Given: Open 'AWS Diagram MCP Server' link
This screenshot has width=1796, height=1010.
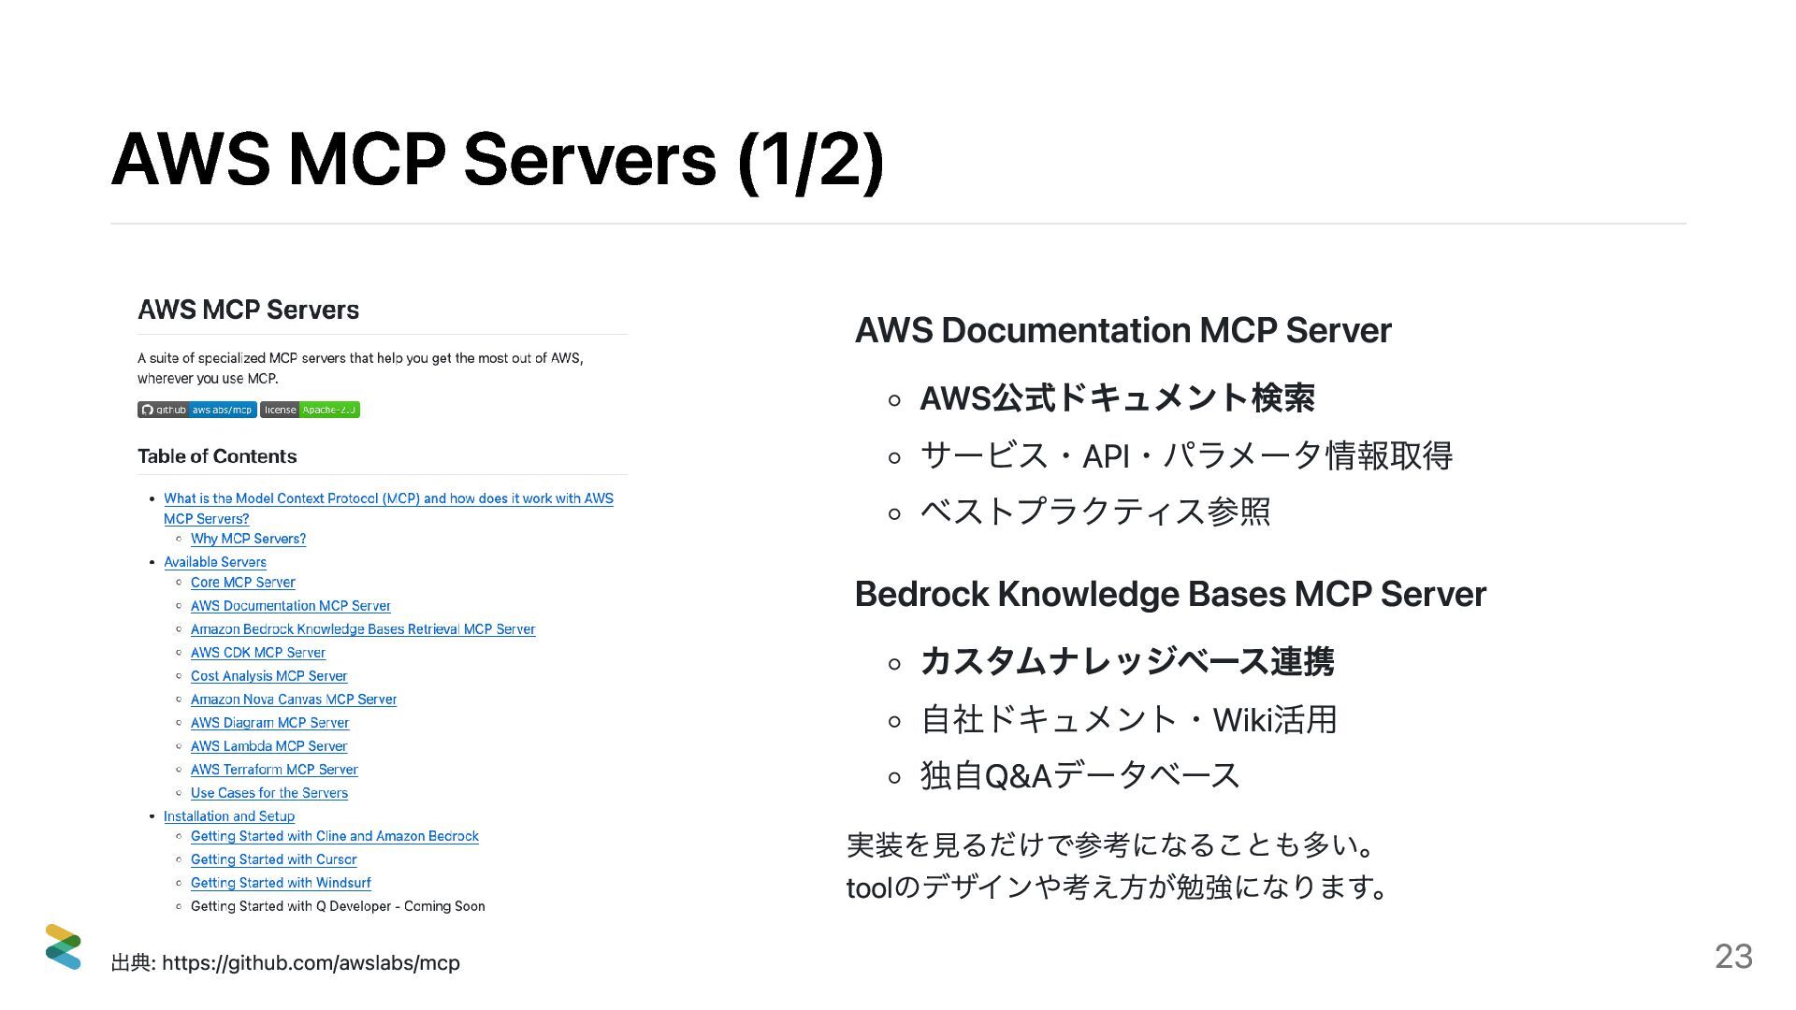Looking at the screenshot, I should 269,723.
